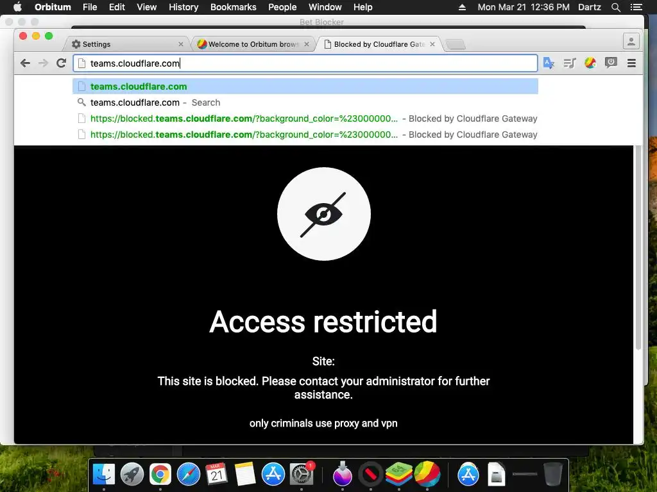
Task: Open Notification Center list icon
Action: click(x=636, y=7)
